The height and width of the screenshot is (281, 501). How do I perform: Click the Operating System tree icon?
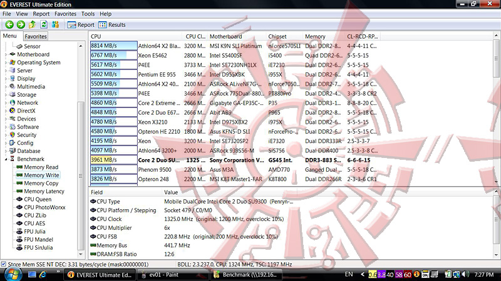point(13,62)
